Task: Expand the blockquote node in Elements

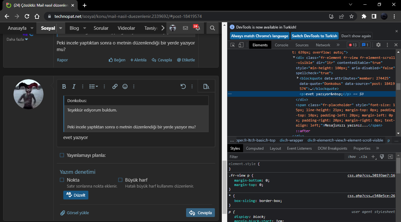Action: 298,78
